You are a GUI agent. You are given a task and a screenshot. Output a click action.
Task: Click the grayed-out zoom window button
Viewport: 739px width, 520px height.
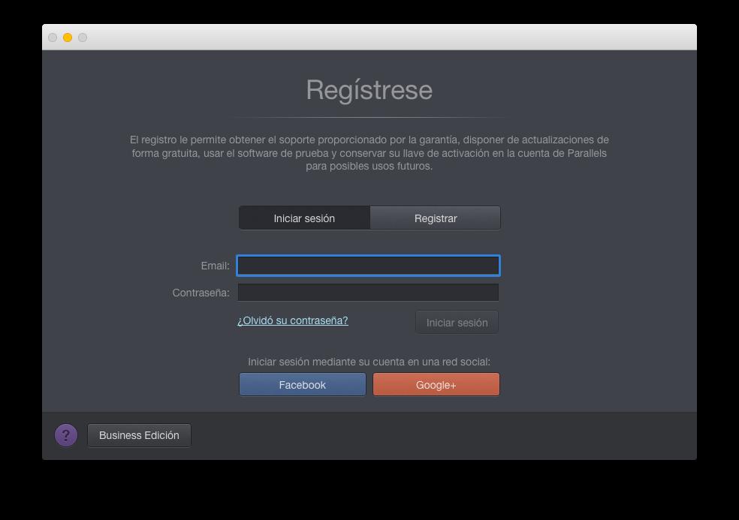[83, 38]
